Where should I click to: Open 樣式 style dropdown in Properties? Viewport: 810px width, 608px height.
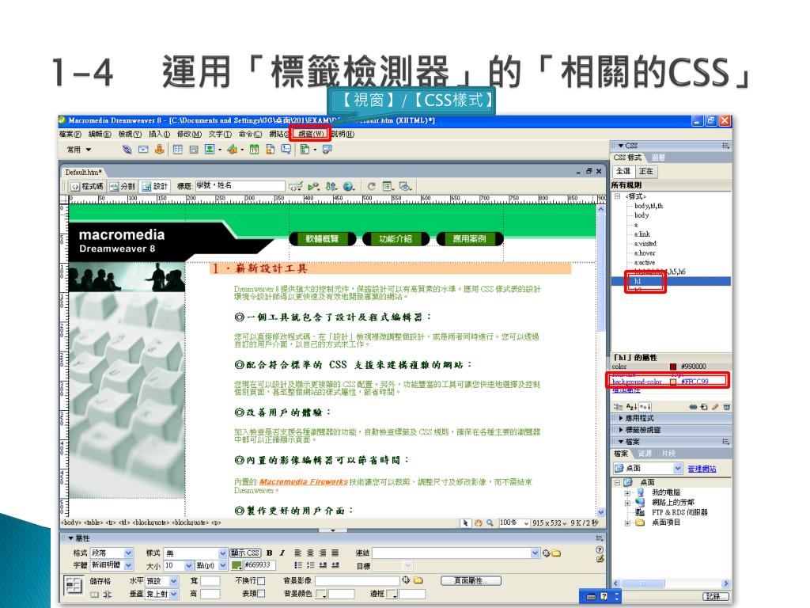click(222, 553)
